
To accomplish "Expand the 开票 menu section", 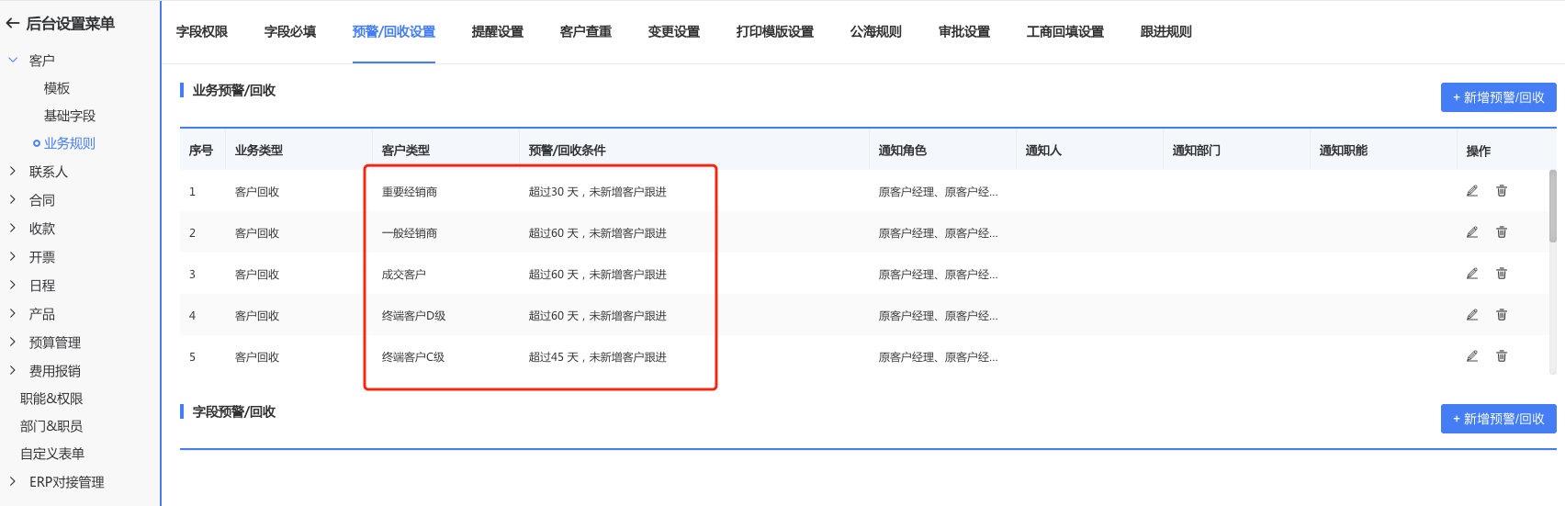I will [13, 257].
